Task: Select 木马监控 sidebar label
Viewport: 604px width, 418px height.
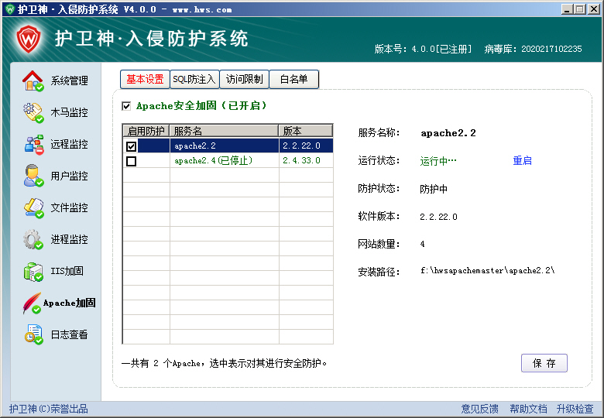Action: 70,112
